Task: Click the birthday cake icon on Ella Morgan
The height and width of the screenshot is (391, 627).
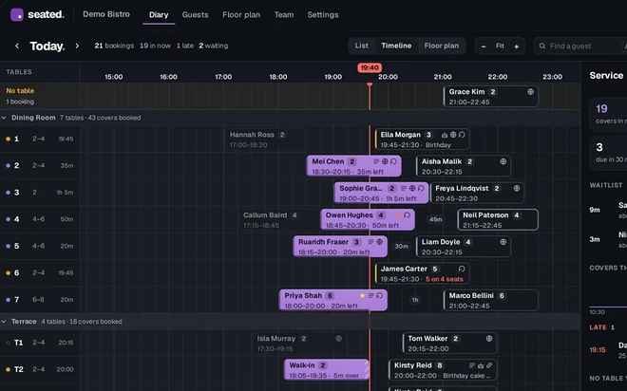Action: [x=445, y=135]
